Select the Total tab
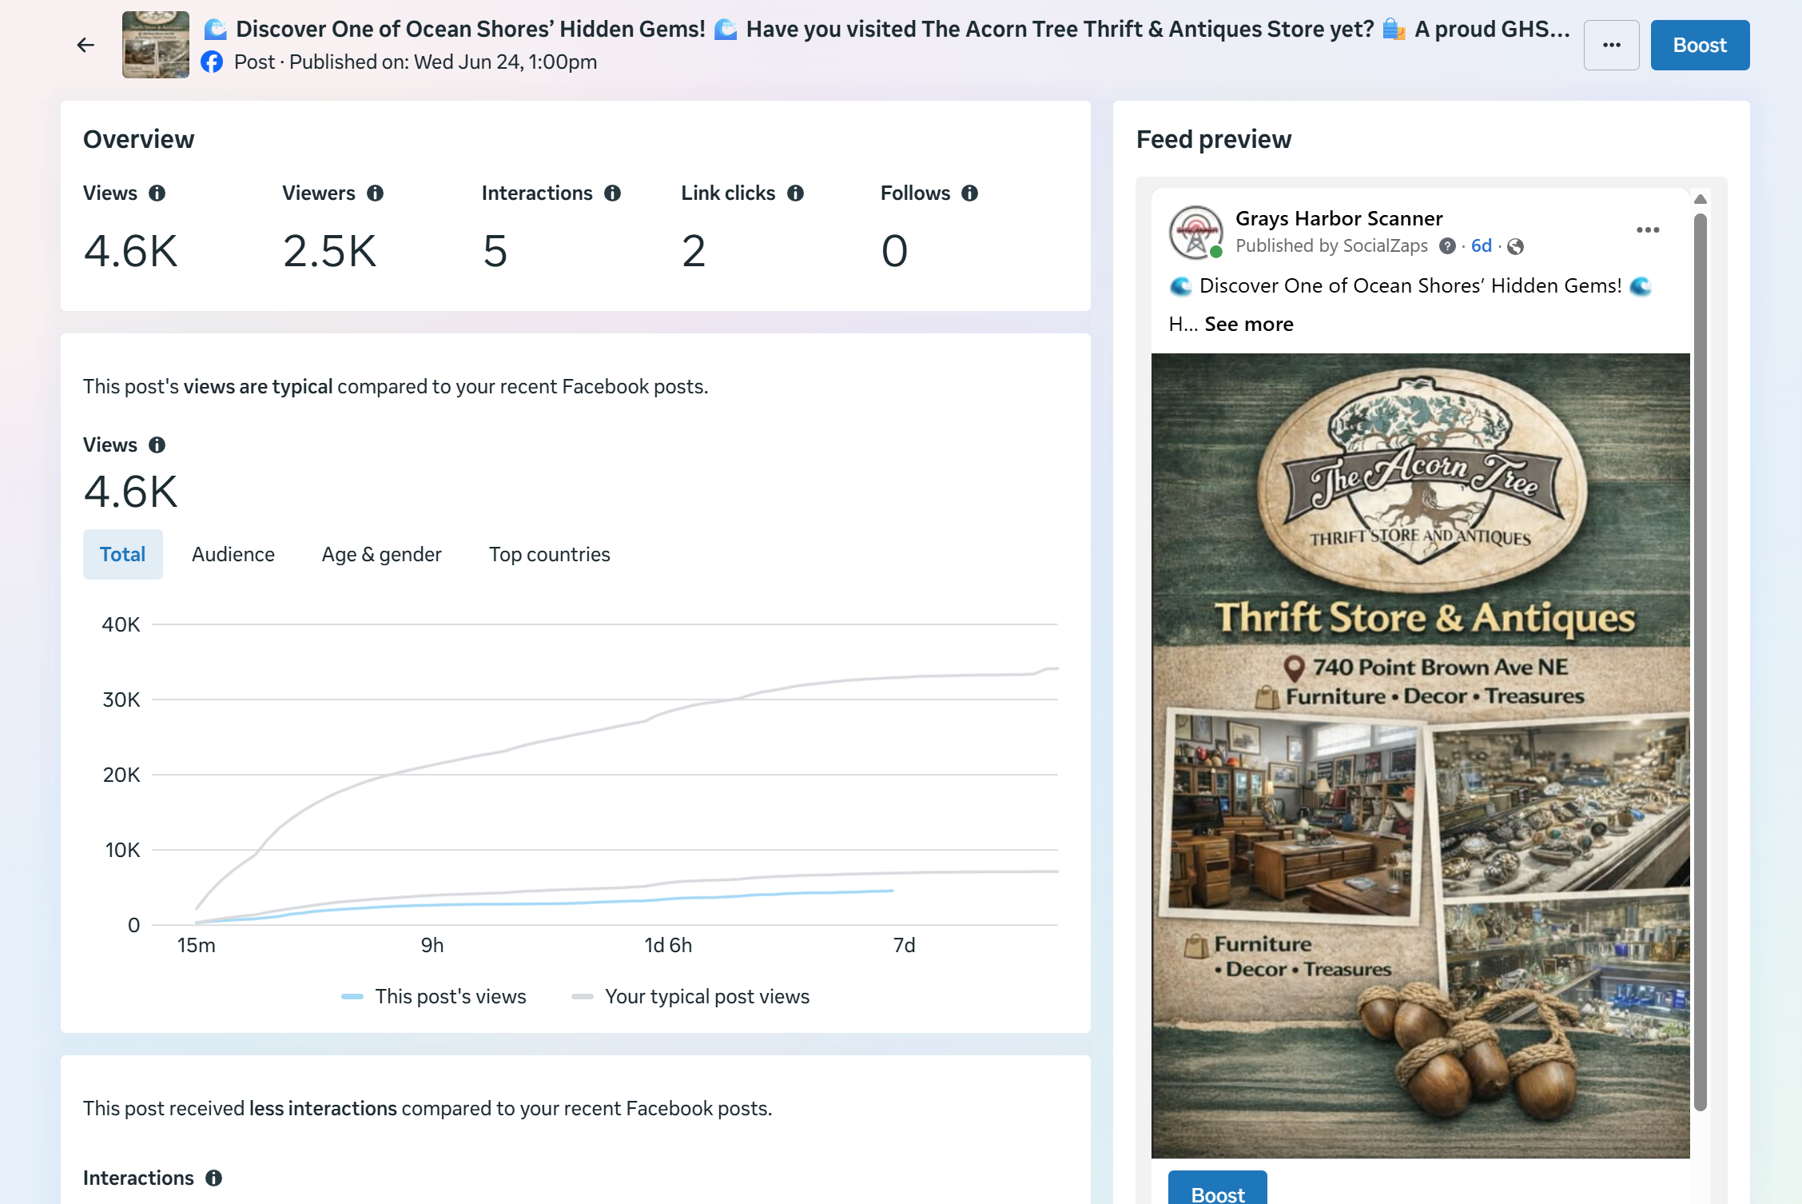 pos(123,555)
